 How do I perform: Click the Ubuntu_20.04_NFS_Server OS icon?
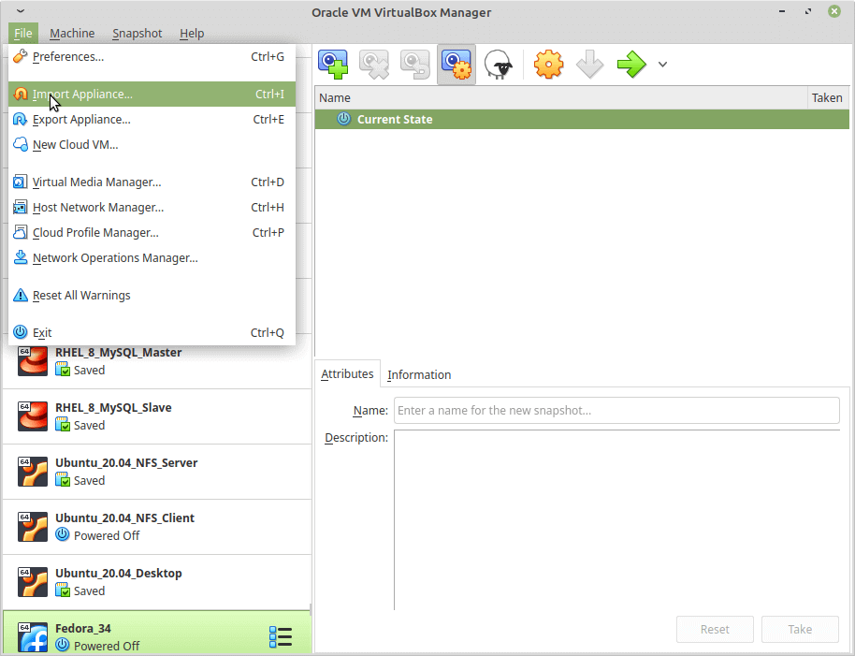[x=32, y=471]
